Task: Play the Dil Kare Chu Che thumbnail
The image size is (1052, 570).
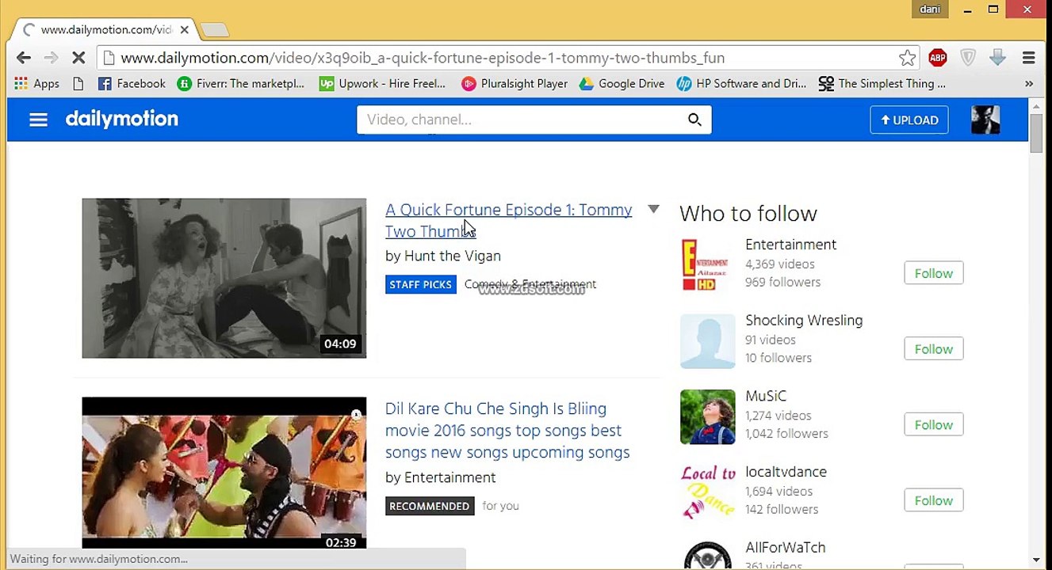Action: click(x=224, y=473)
